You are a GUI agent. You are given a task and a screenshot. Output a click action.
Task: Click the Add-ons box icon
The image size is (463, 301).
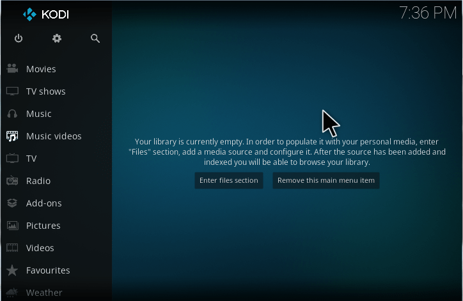click(x=12, y=203)
